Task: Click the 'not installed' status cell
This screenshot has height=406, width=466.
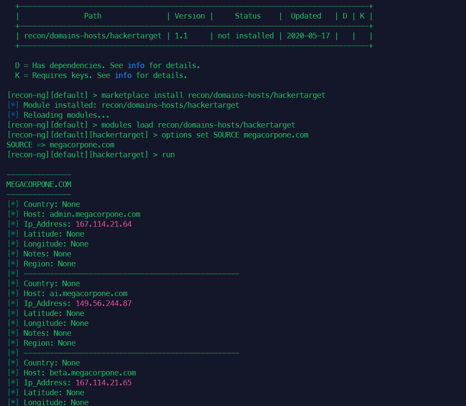Action: pyautogui.click(x=245, y=36)
